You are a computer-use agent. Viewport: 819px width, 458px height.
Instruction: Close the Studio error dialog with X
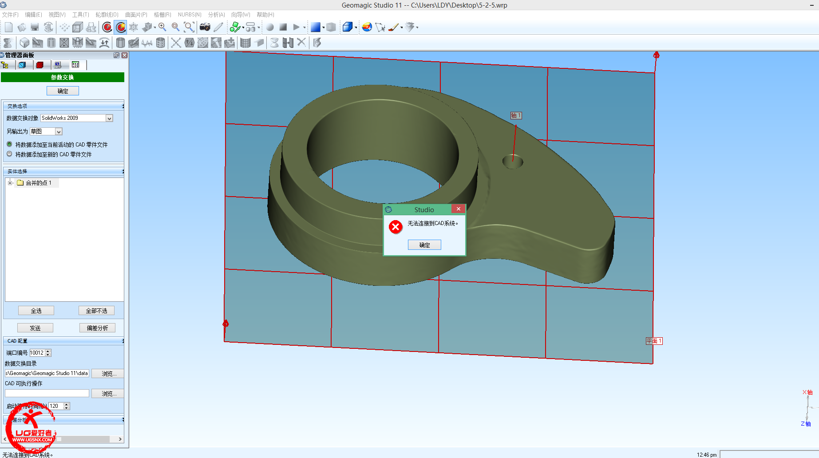point(459,209)
